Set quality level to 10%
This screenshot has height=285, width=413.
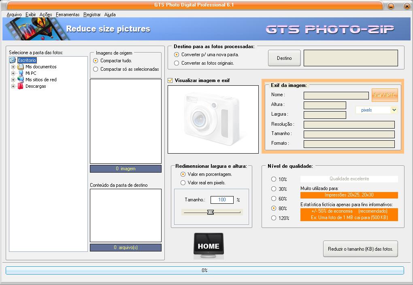click(x=274, y=179)
